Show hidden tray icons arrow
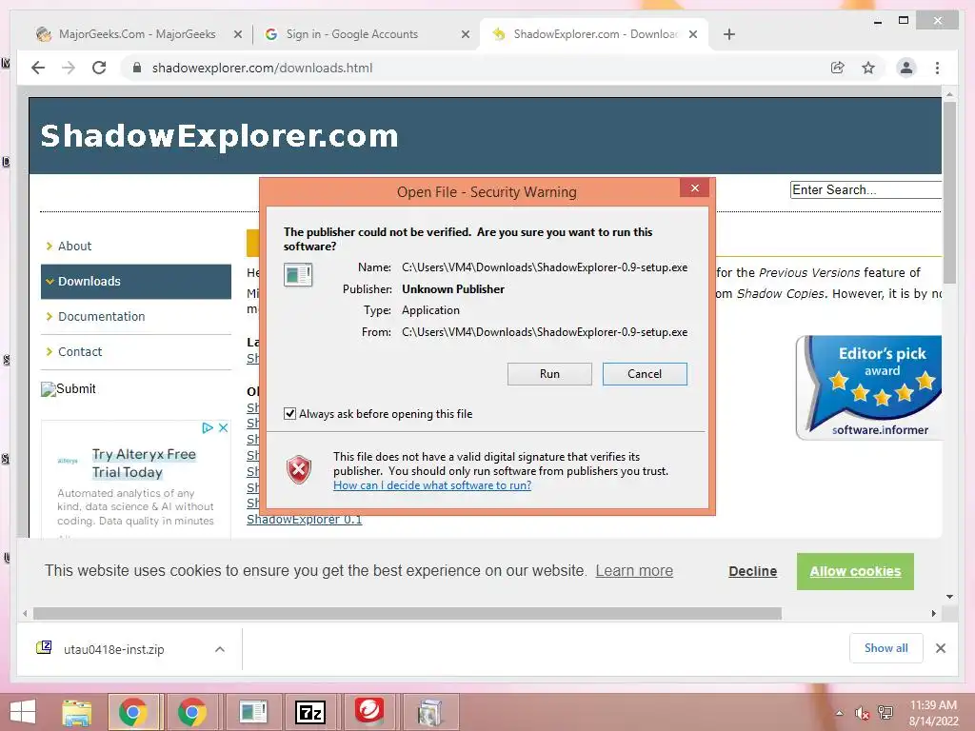 [840, 713]
